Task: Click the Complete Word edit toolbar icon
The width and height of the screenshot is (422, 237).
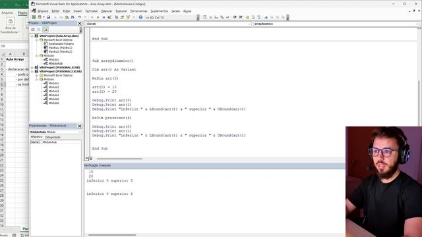Action: tap(227, 17)
